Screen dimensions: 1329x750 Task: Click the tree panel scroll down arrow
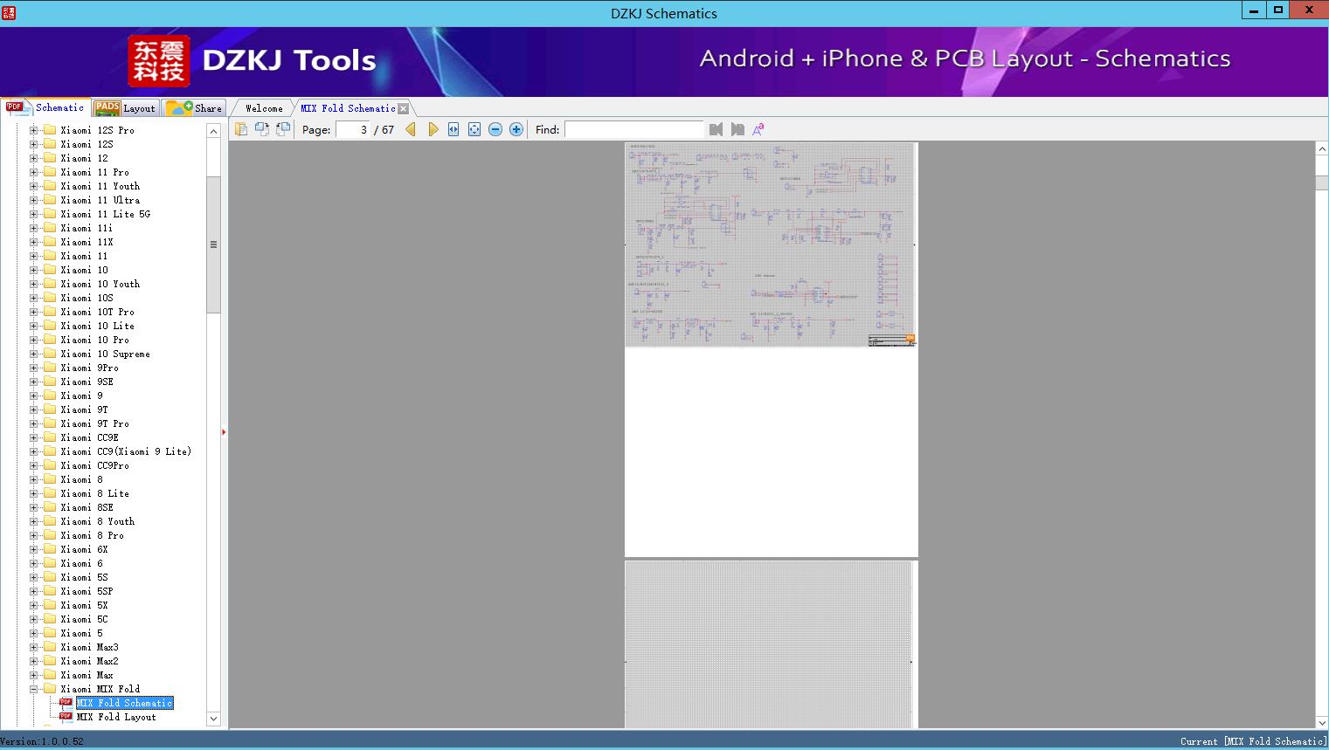213,719
